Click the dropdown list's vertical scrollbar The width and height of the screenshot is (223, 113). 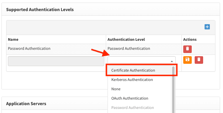[173, 90]
